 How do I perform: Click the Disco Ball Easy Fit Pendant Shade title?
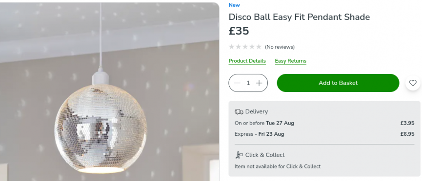[x=299, y=17]
